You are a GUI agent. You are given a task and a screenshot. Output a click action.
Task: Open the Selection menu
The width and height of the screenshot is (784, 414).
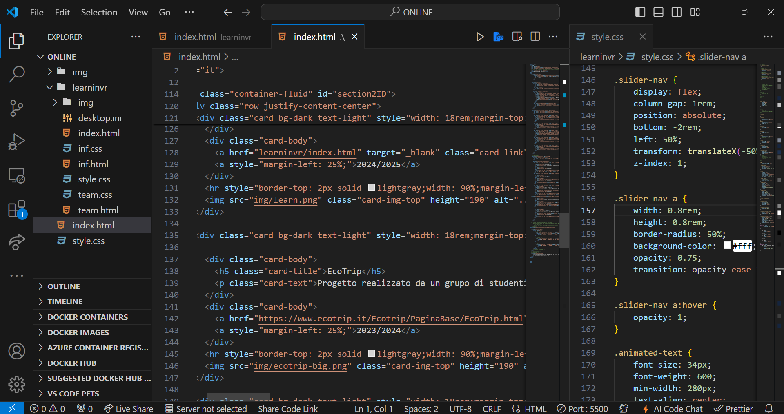pyautogui.click(x=99, y=12)
